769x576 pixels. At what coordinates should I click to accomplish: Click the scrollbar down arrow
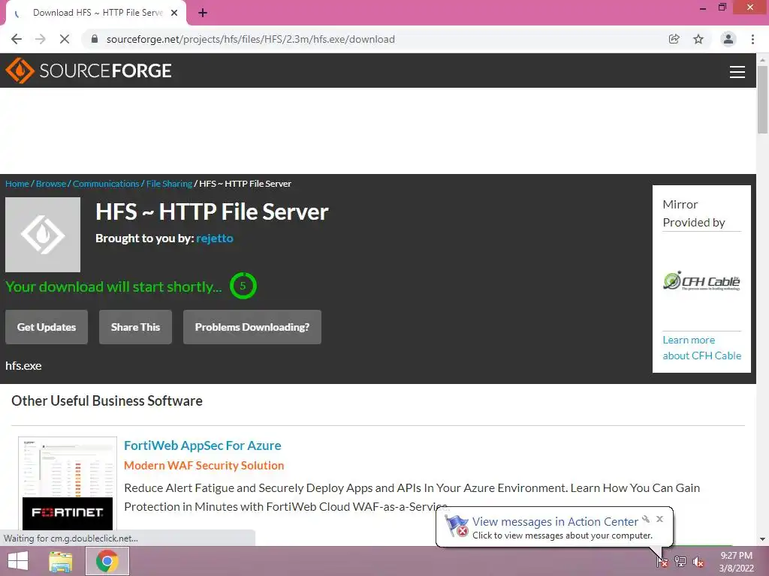(x=763, y=539)
